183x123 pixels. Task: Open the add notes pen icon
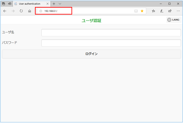162,11
